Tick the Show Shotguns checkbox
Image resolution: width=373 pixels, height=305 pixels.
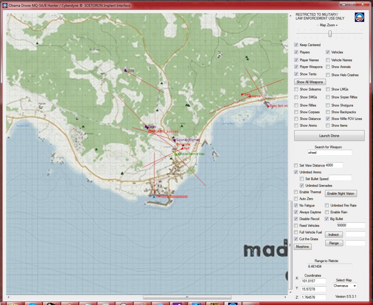[x=328, y=105]
